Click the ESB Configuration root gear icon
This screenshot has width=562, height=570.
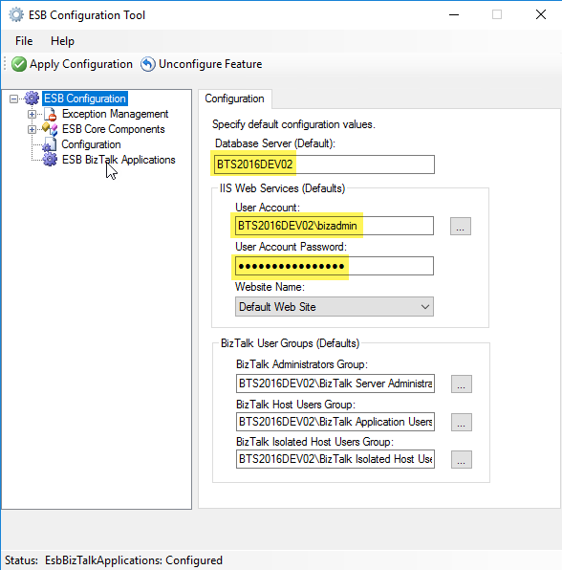(32, 99)
